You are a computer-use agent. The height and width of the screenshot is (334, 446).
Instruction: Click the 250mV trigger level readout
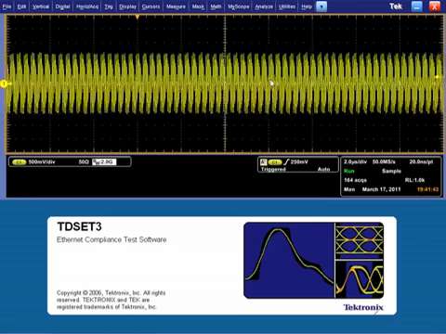point(299,161)
